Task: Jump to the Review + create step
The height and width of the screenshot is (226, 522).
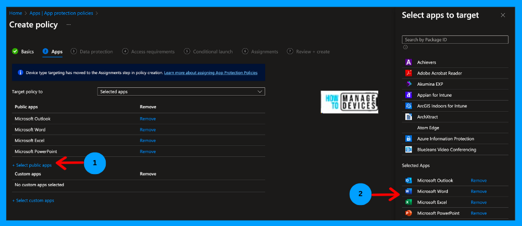Action: pos(308,51)
